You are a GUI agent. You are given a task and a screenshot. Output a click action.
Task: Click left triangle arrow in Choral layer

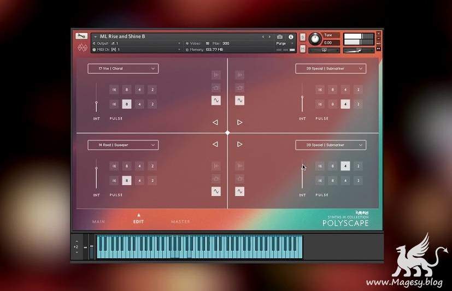click(x=215, y=122)
